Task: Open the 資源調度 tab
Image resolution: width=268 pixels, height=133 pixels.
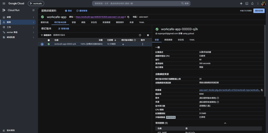Action: [106, 23]
